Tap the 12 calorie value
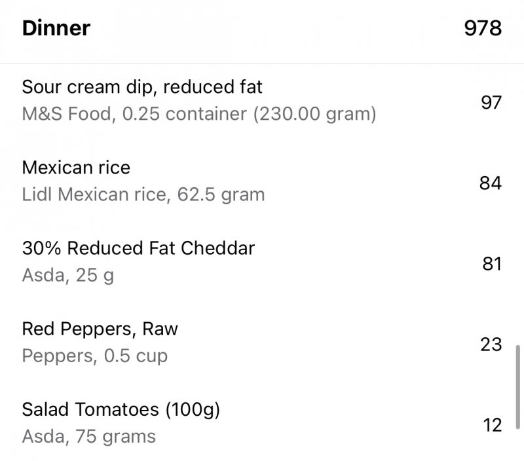 [x=493, y=426]
